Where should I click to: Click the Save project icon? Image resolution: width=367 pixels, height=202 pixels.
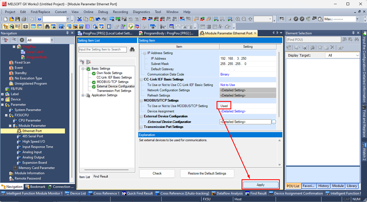click(x=18, y=19)
